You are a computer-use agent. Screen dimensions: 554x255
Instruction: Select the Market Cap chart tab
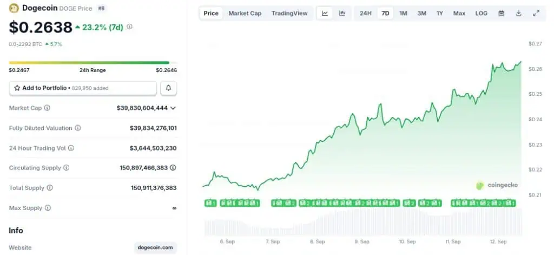point(245,14)
